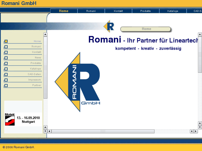The height and width of the screenshot is (151, 202).
Task: Open the Produkte tab in the top navigation
Action: point(146,11)
